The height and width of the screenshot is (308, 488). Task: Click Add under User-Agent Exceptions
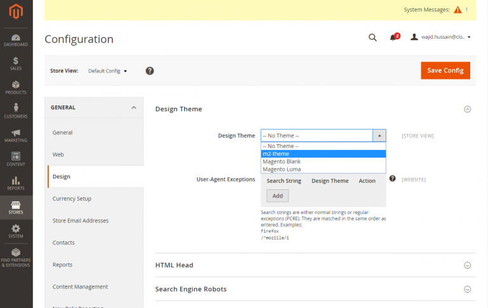277,196
